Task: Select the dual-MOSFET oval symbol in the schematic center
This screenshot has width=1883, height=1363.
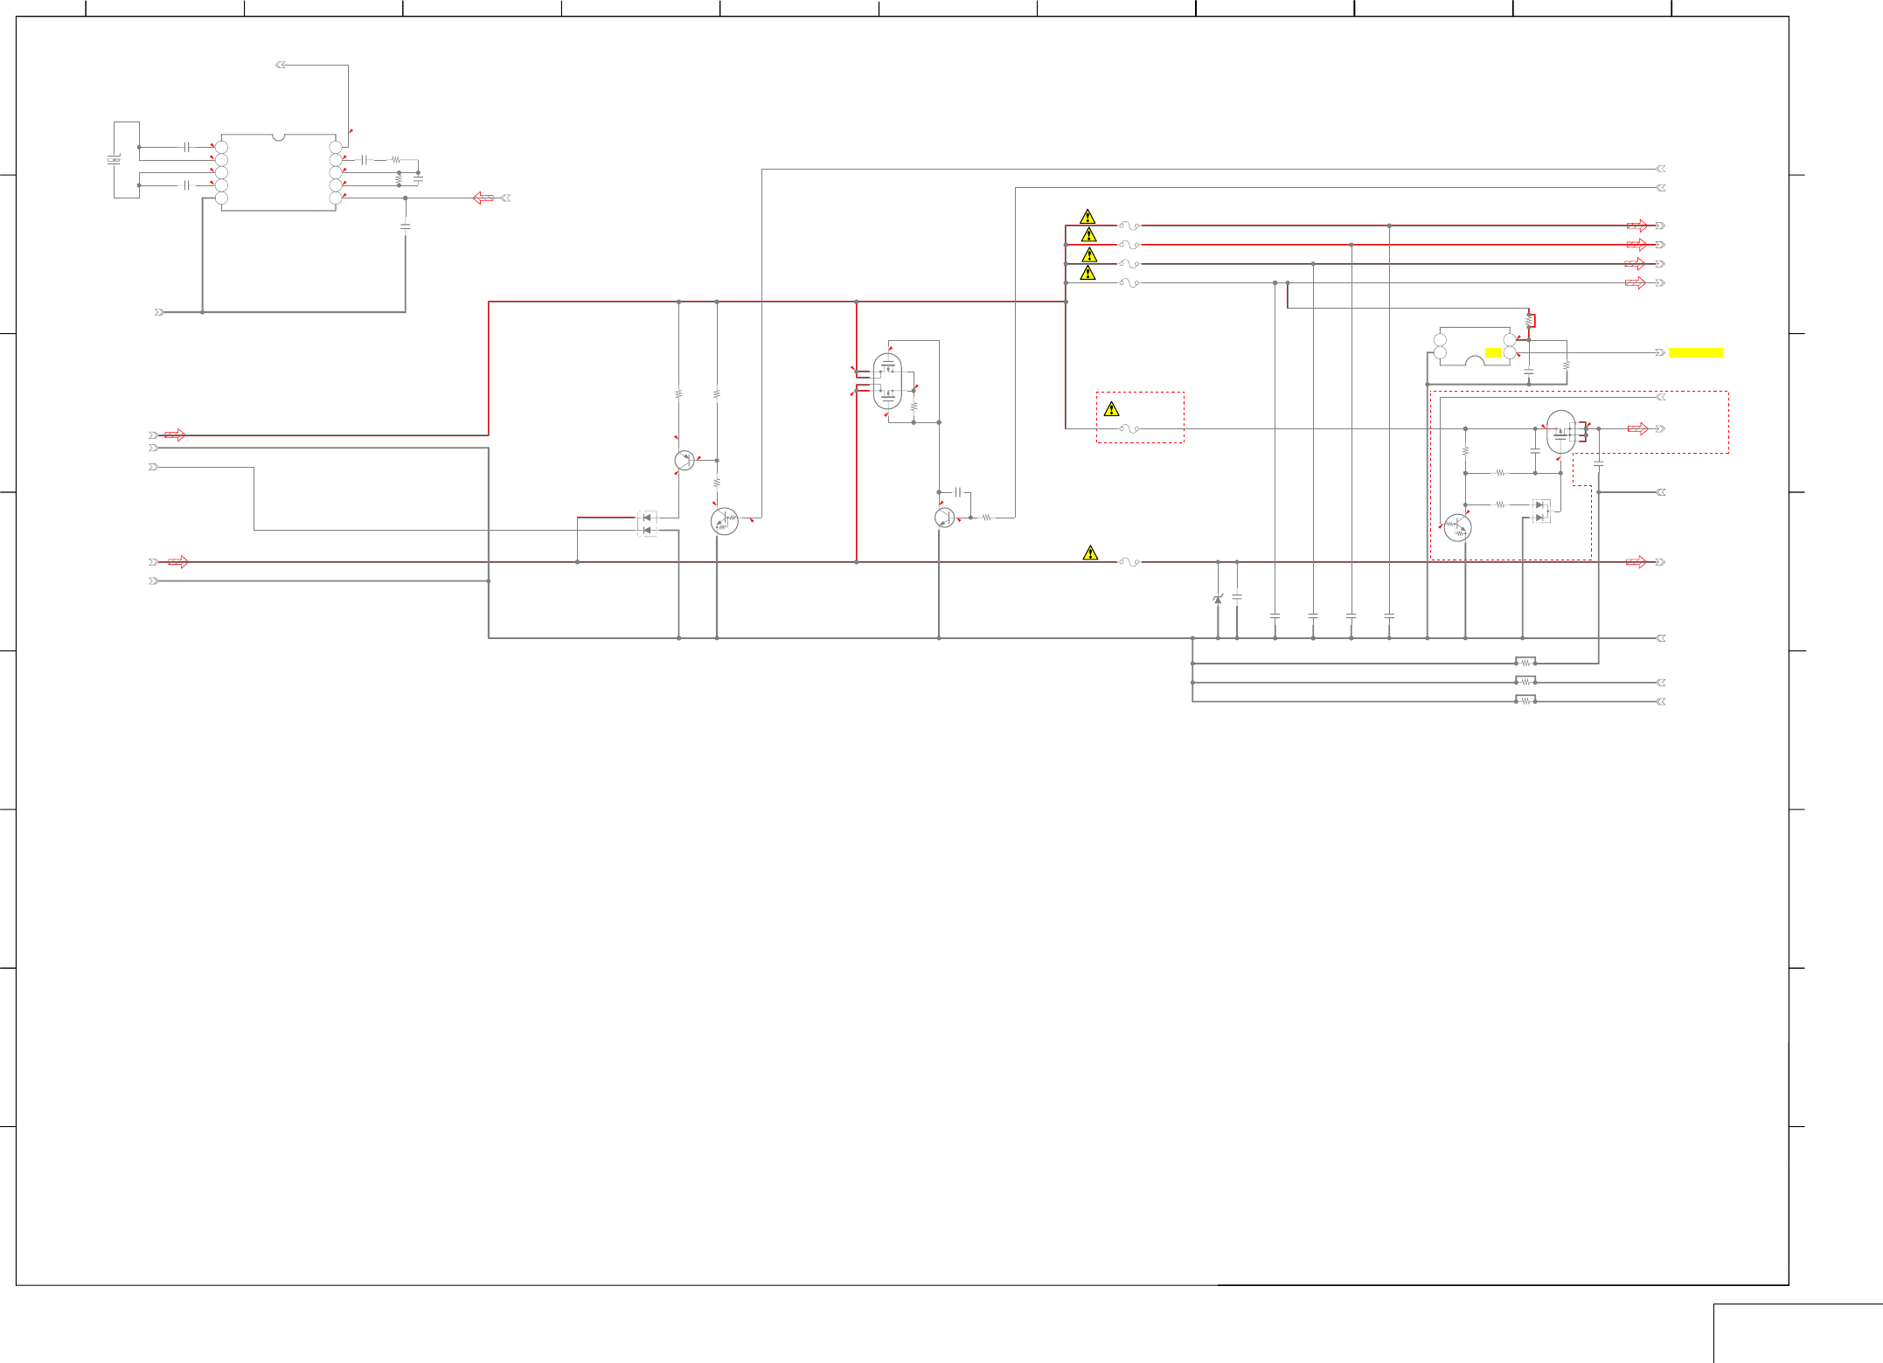Action: (x=887, y=381)
